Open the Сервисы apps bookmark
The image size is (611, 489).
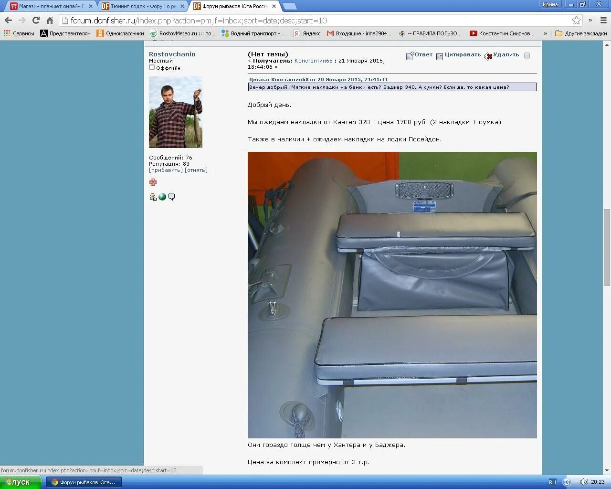point(19,33)
